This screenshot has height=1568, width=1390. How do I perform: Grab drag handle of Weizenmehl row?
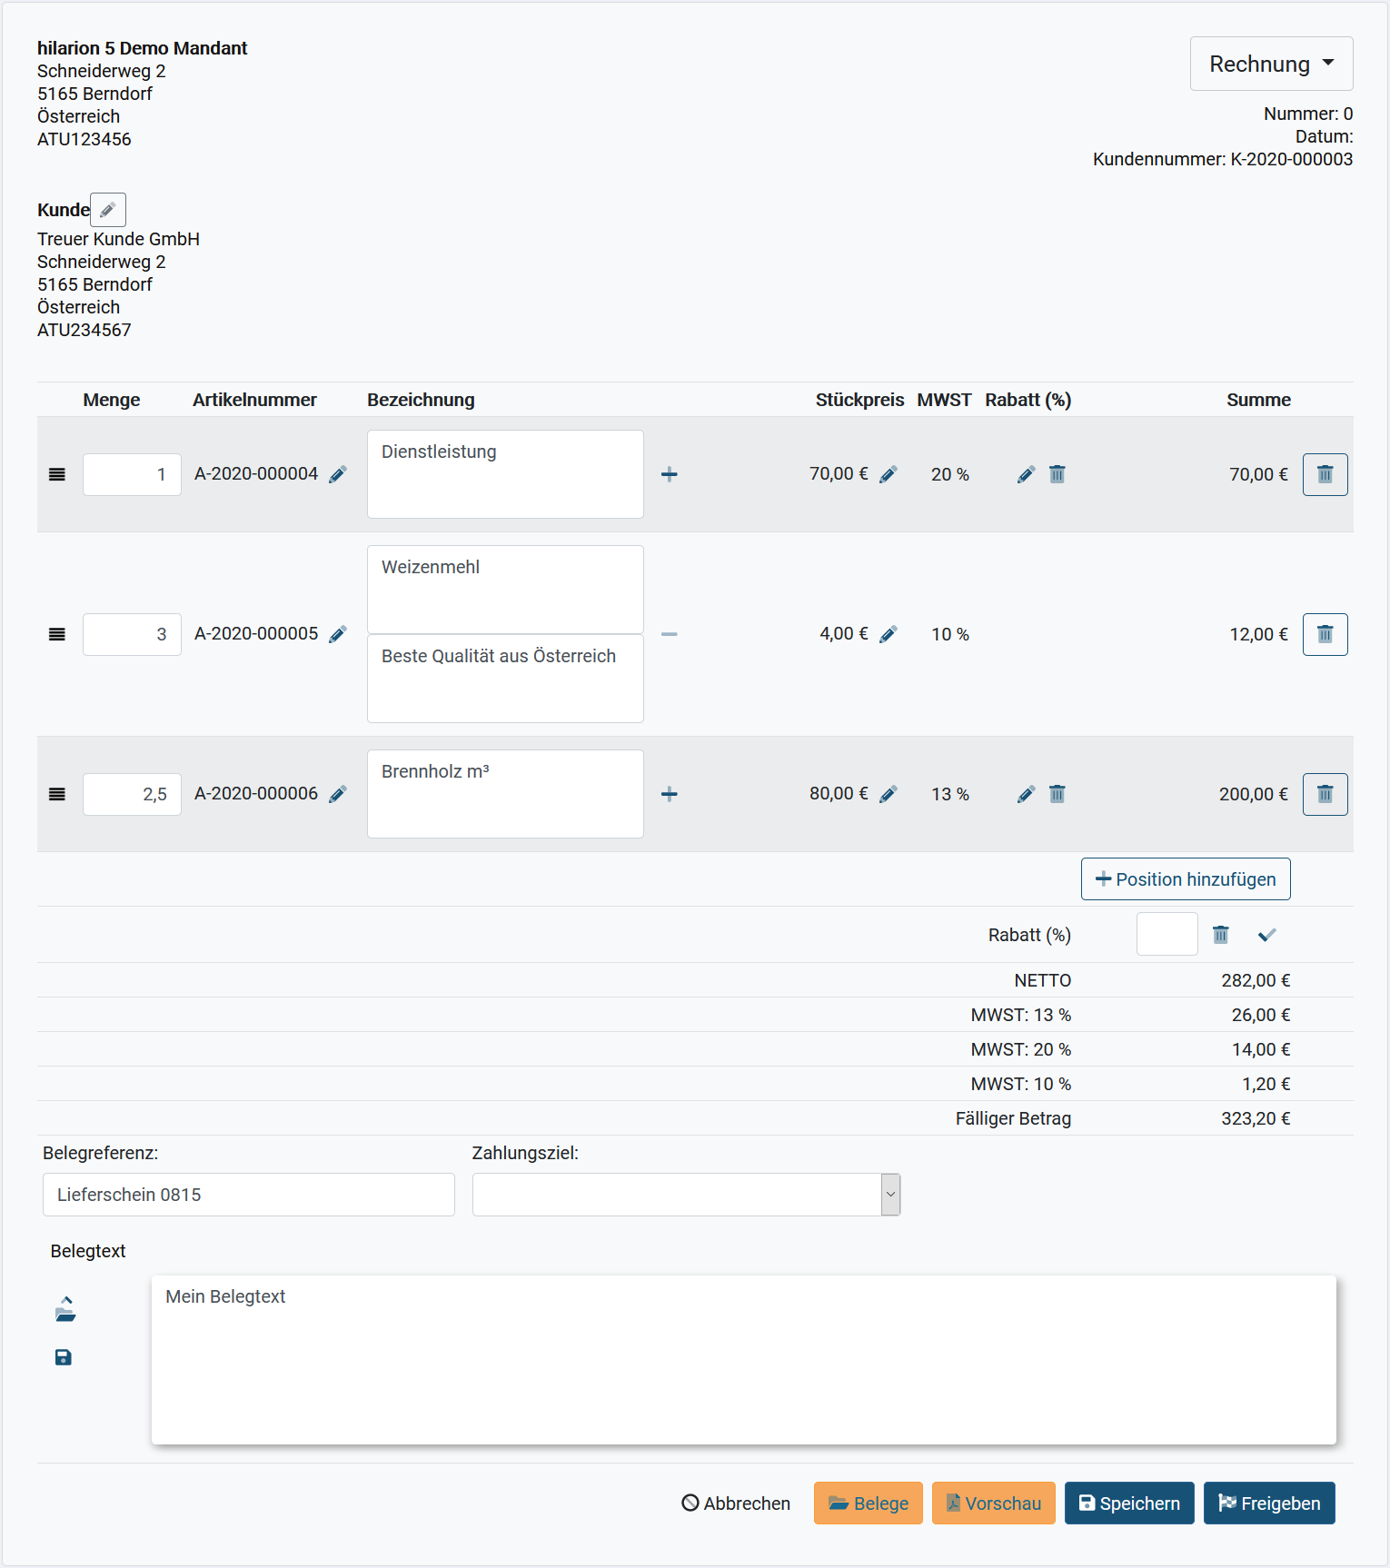[x=57, y=634]
